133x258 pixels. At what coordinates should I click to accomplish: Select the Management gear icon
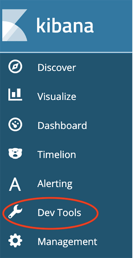click(x=15, y=241)
